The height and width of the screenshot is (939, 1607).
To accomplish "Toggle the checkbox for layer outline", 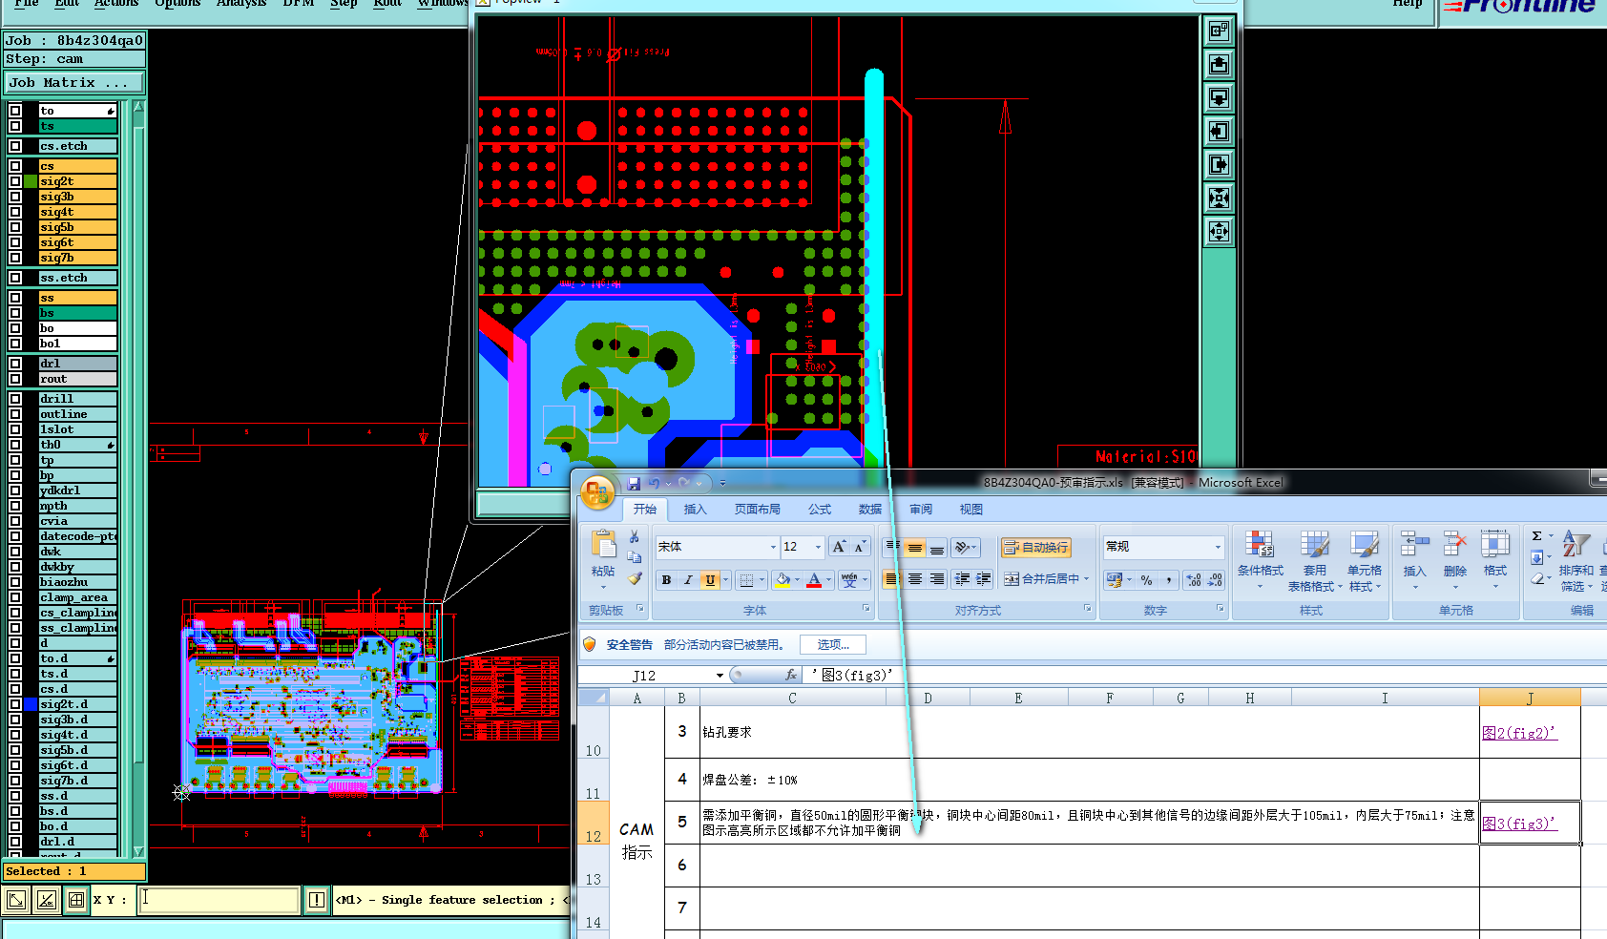I will point(15,414).
